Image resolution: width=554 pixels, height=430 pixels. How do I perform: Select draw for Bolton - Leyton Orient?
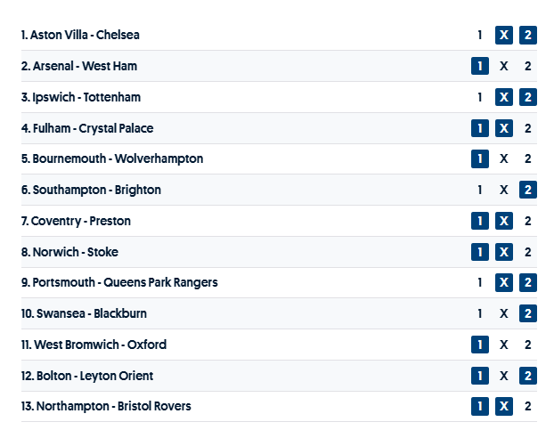click(x=504, y=376)
